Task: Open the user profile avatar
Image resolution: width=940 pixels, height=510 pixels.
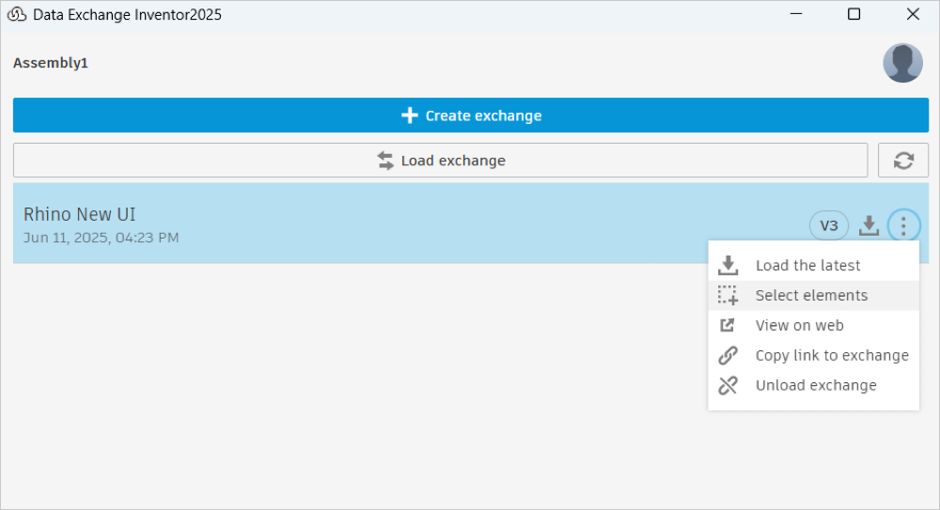Action: (902, 63)
